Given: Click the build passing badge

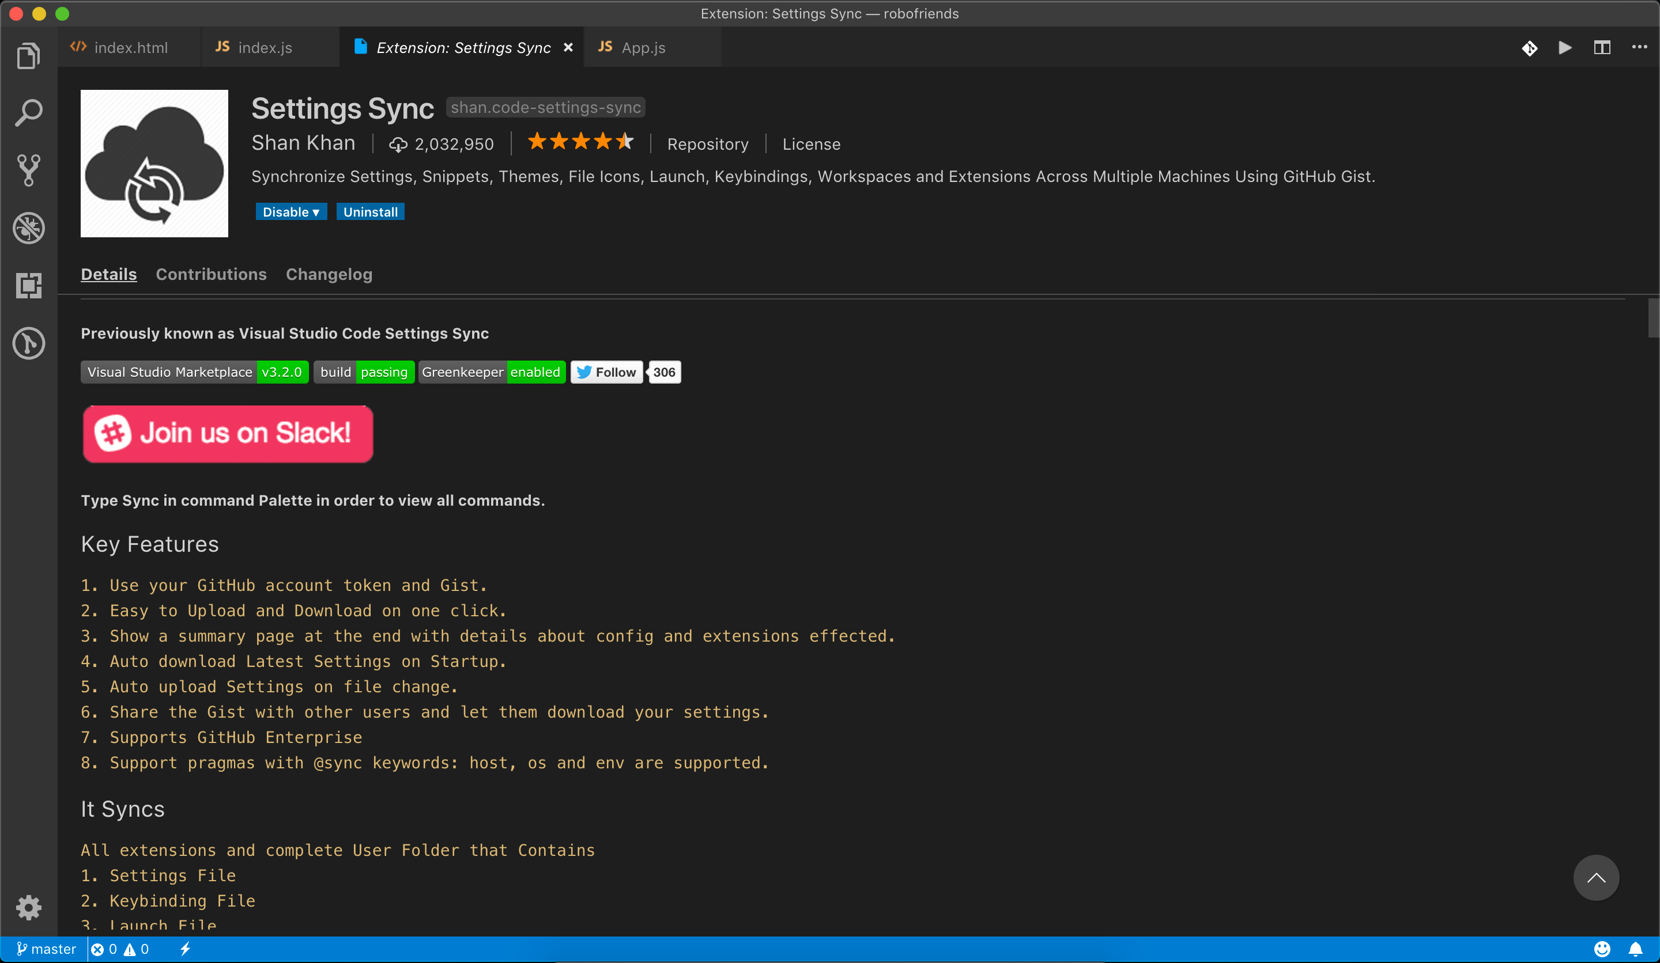Looking at the screenshot, I should (x=364, y=372).
